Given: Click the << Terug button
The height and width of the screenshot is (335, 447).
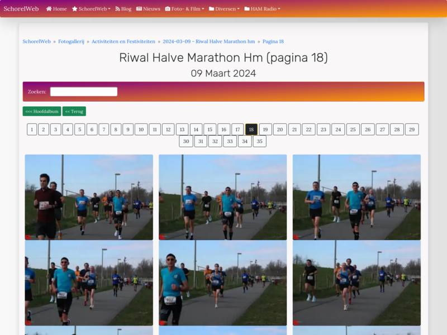Looking at the screenshot, I should 74,111.
